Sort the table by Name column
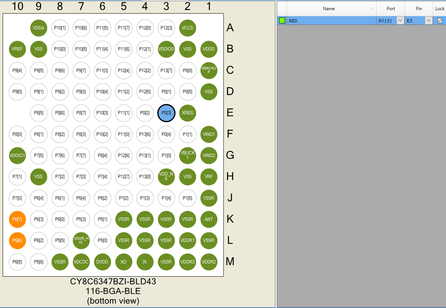Screen dimensions: 446x308 coord(331,9)
